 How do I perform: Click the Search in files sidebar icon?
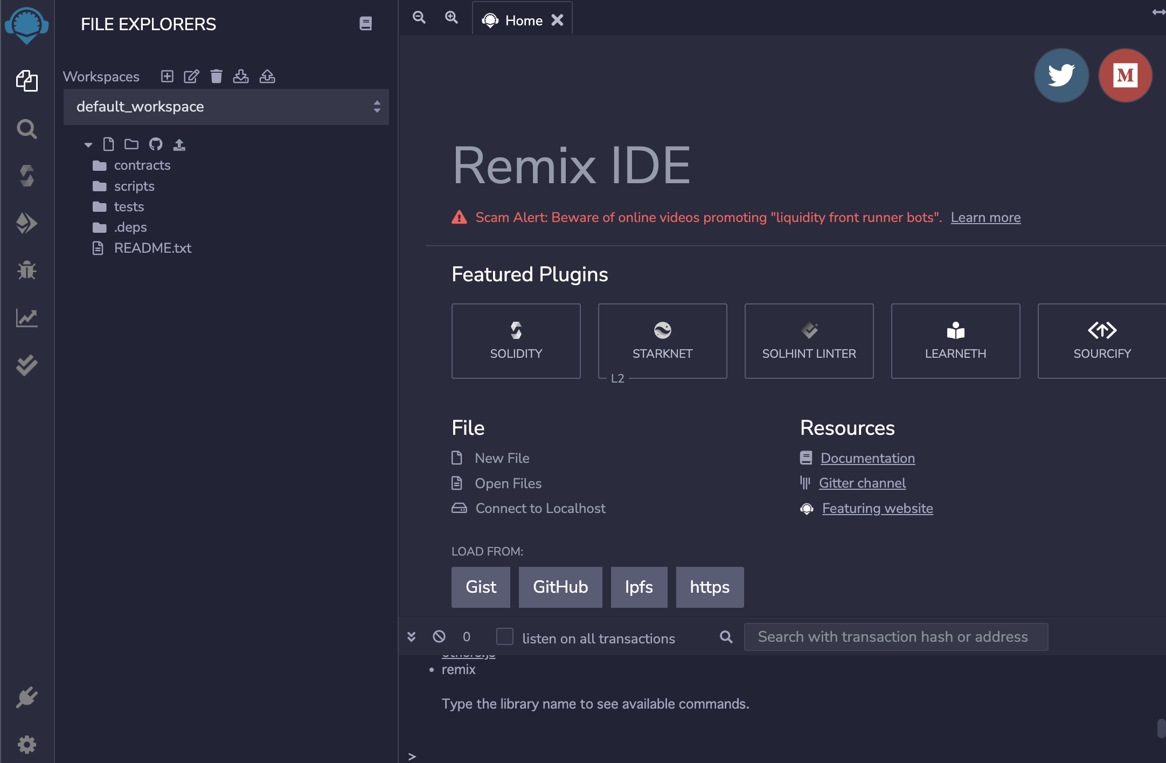[26, 129]
